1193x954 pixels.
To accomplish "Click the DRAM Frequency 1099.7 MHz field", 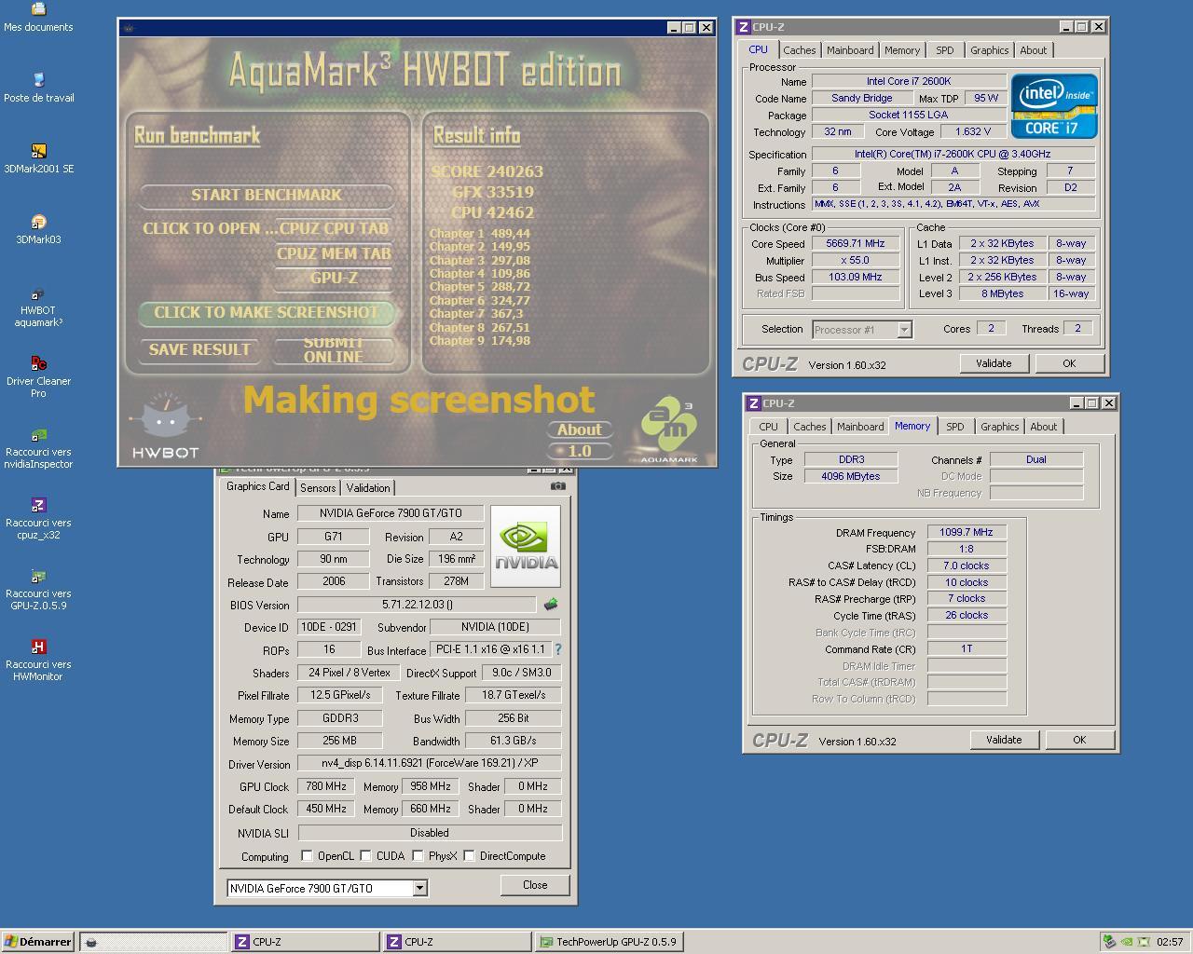I will (x=967, y=532).
